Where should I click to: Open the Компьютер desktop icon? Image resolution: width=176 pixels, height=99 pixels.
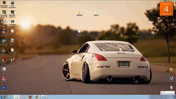[x=171, y=79]
